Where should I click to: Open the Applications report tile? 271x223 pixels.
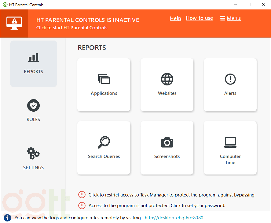(x=104, y=85)
